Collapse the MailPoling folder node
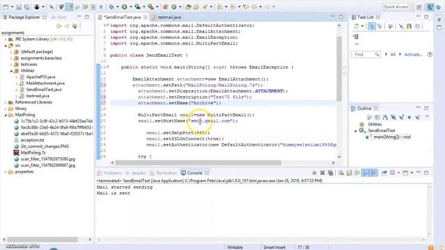The image size is (445, 250). pyautogui.click(x=6, y=115)
